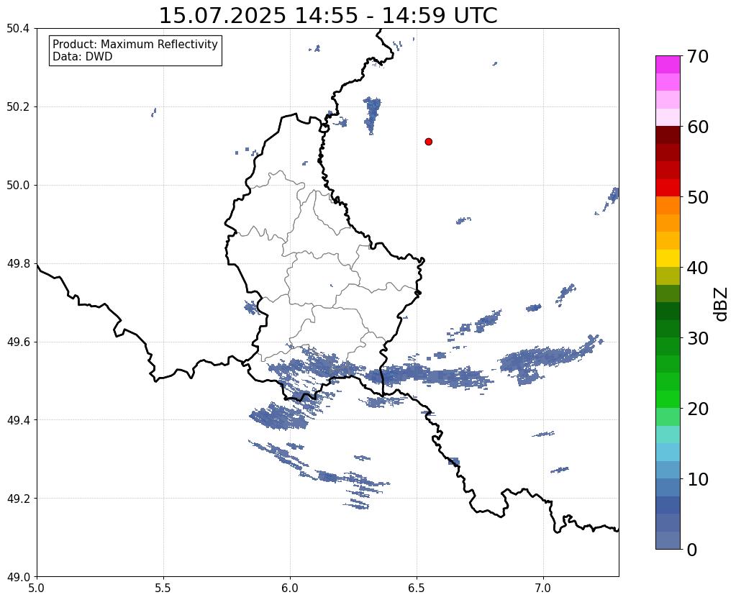Click the colorbar tick label '70'
Screen dimensions: 736x600
point(698,56)
